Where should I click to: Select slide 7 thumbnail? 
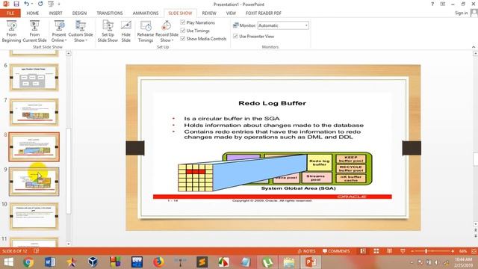click(x=34, y=112)
